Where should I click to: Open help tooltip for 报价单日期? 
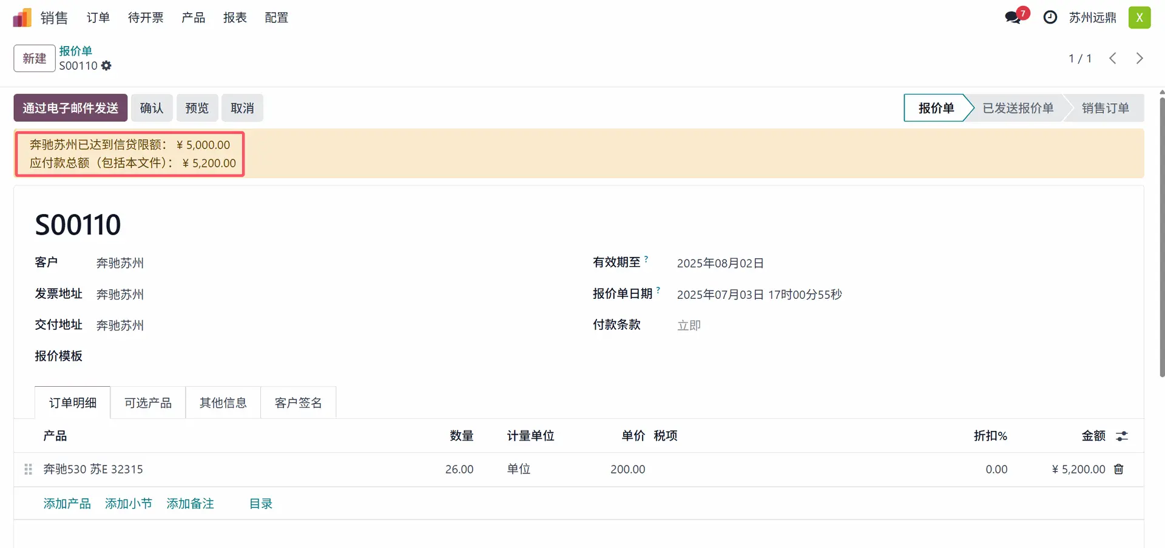click(x=658, y=290)
